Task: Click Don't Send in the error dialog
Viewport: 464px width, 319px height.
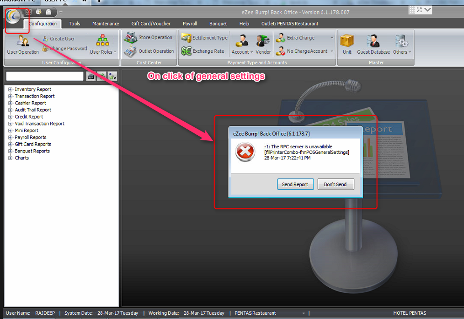Action: 336,184
